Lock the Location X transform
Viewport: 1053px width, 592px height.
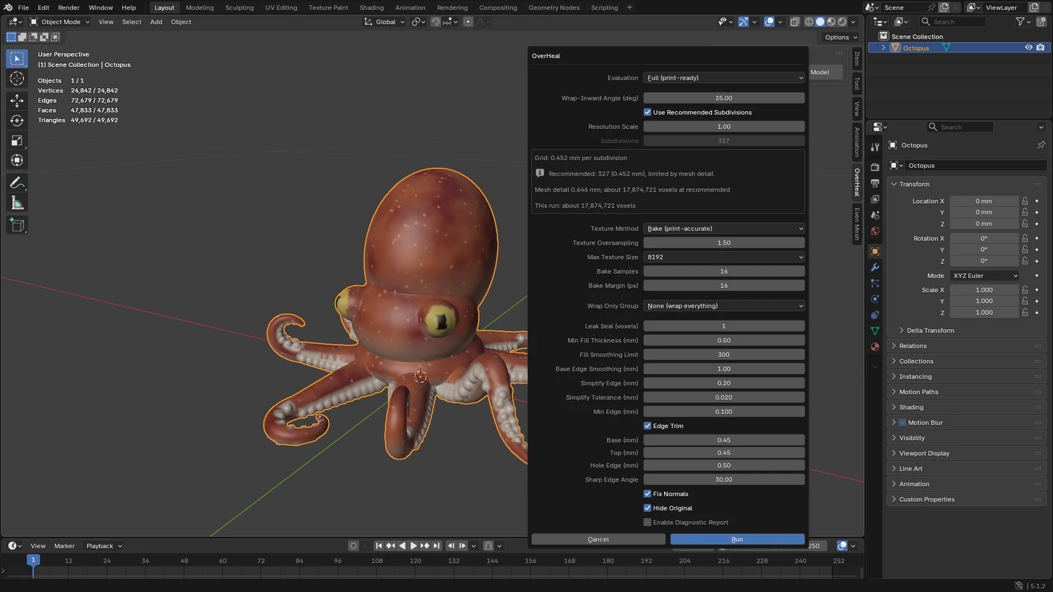[1025, 201]
